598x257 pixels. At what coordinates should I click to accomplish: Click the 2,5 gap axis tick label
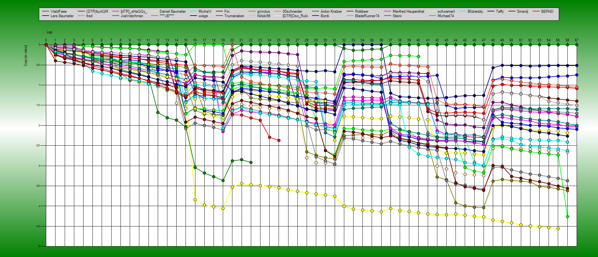38,146
